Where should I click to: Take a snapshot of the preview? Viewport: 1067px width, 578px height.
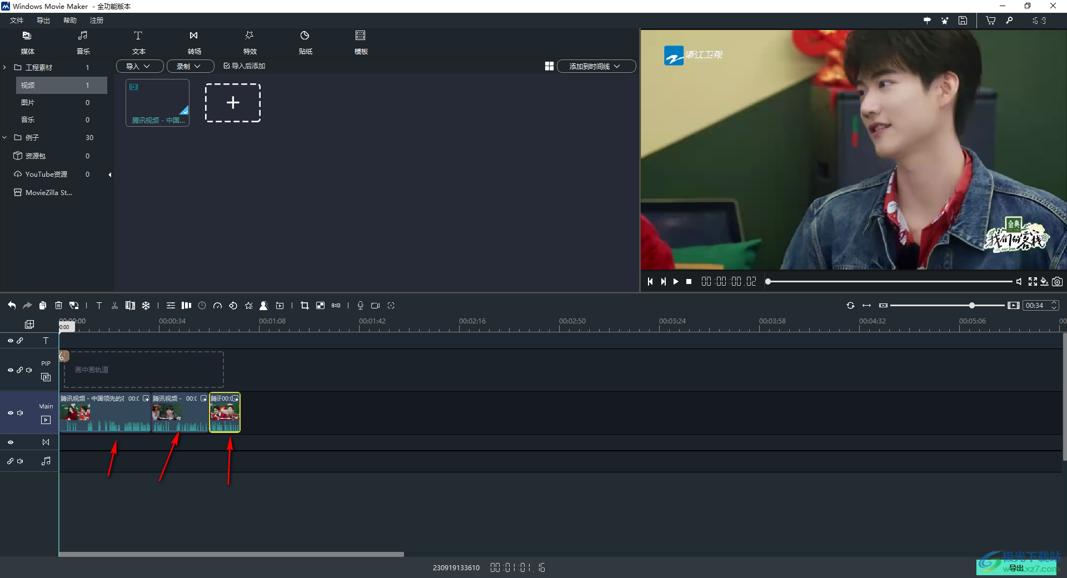tap(1058, 282)
